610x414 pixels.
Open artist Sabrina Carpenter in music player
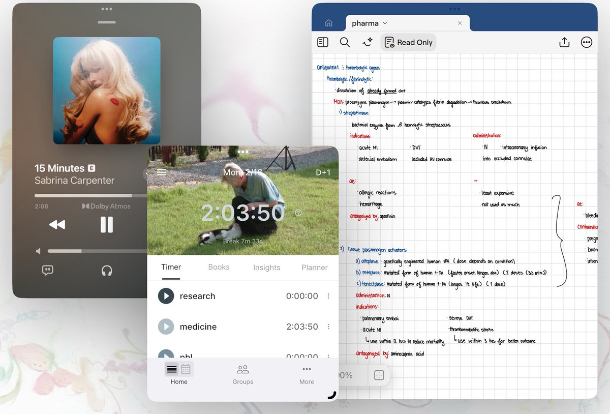pos(75,181)
